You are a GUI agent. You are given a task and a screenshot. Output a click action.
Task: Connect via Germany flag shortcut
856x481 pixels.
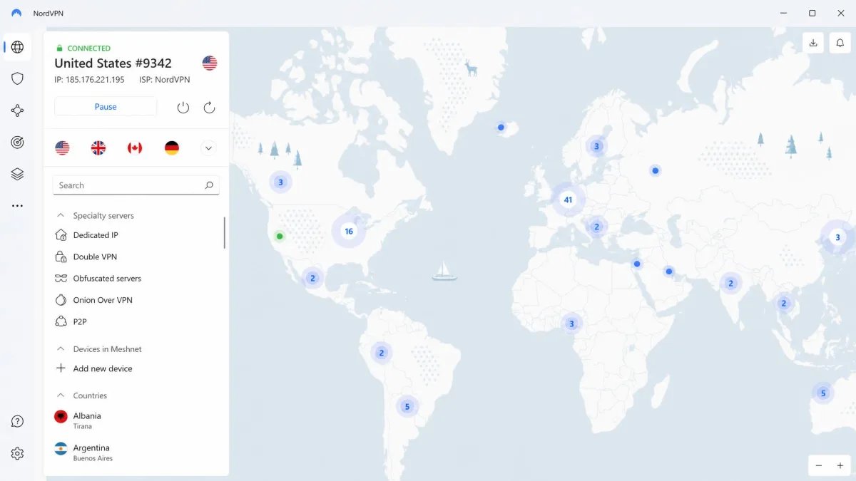172,148
